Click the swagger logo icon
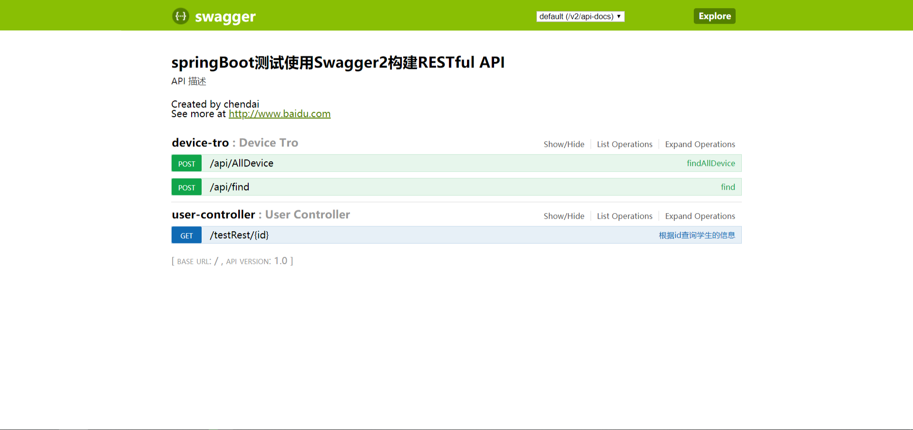 181,16
